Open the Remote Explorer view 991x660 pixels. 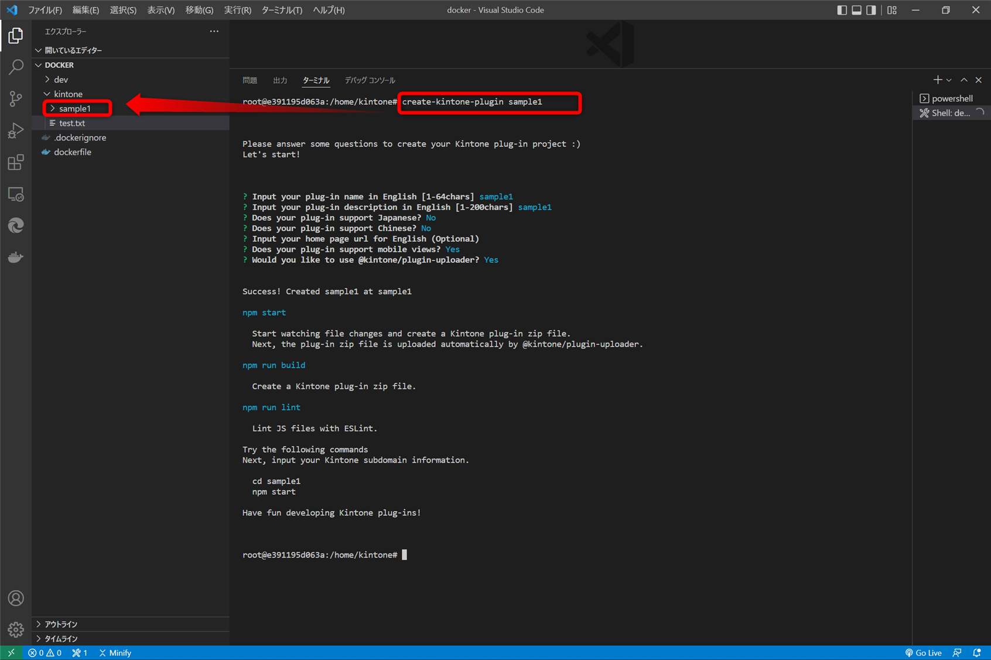[x=16, y=194]
